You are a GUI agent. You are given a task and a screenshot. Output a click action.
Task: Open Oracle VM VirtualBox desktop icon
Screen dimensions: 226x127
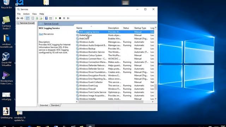(x=6, y=59)
